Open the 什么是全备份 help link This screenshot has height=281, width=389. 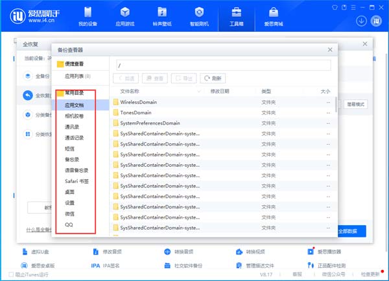point(39,230)
